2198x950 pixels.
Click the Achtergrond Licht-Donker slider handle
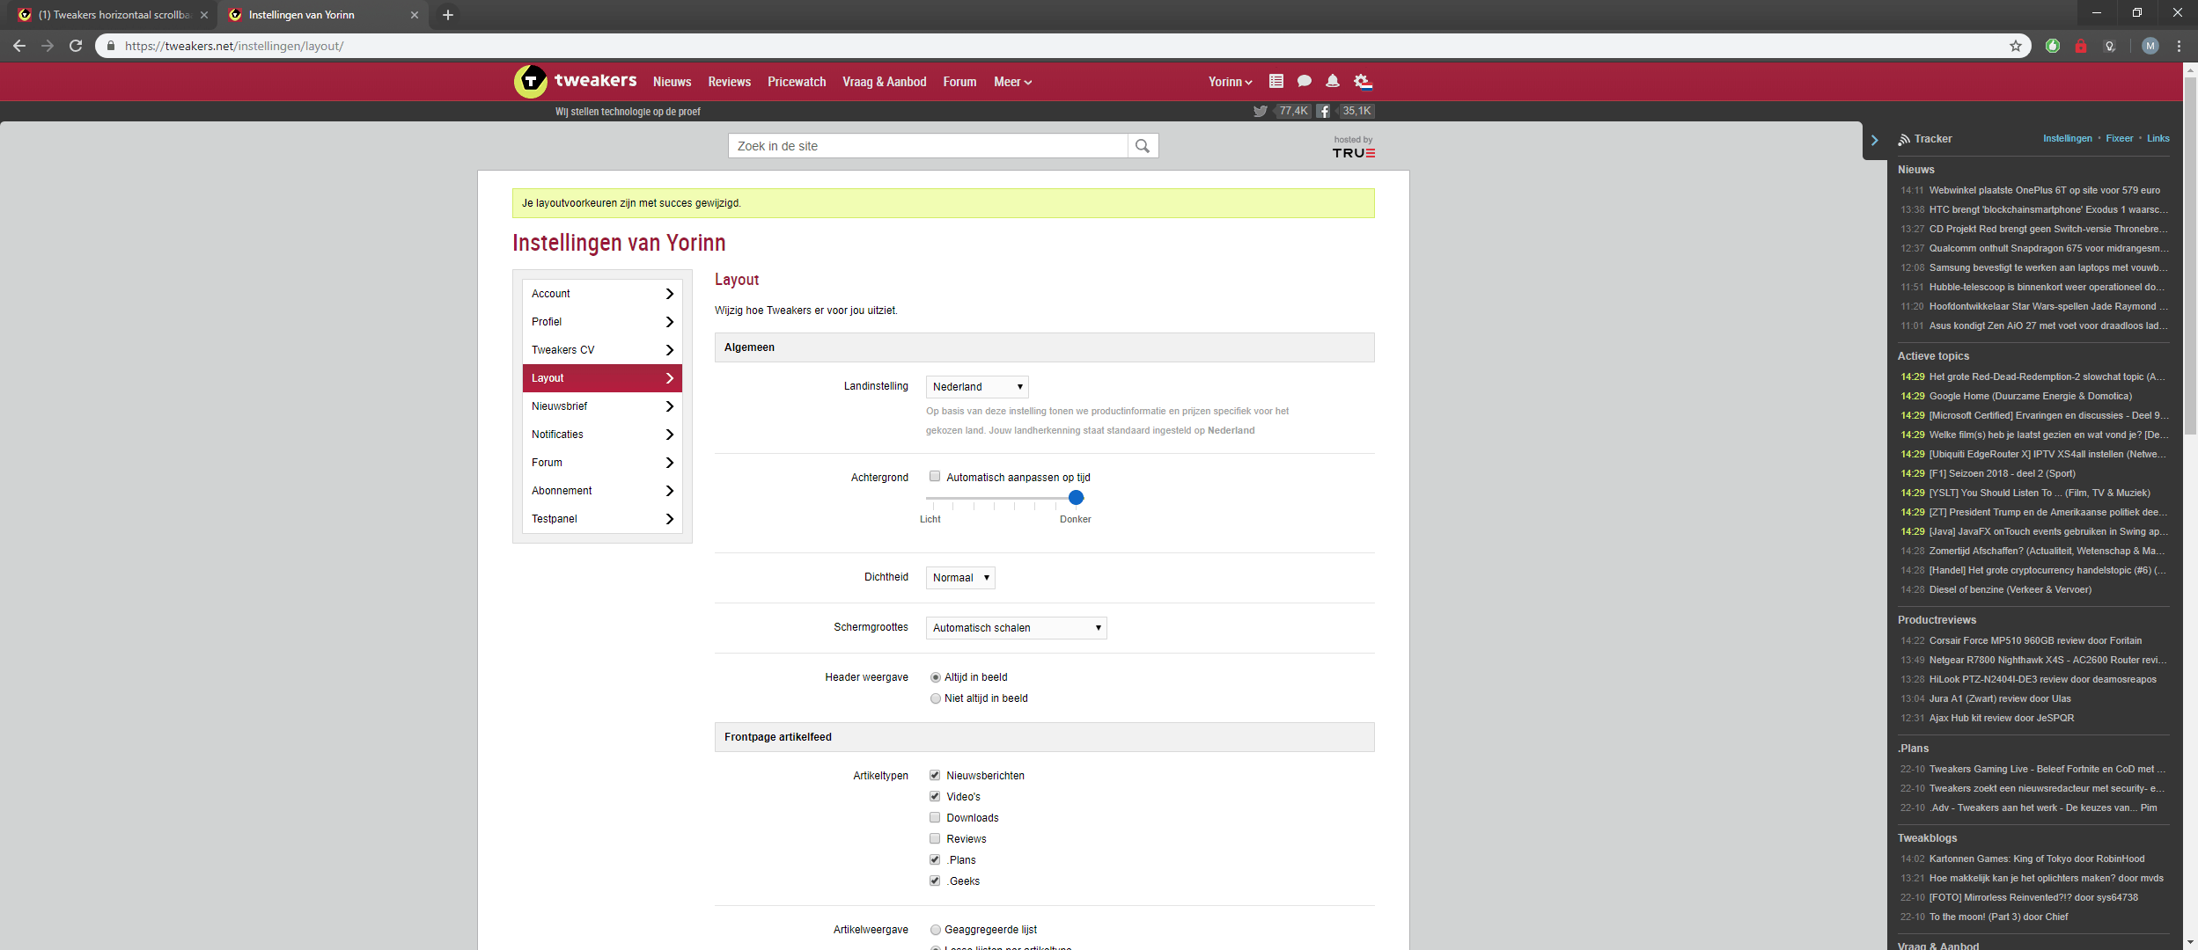(1076, 498)
